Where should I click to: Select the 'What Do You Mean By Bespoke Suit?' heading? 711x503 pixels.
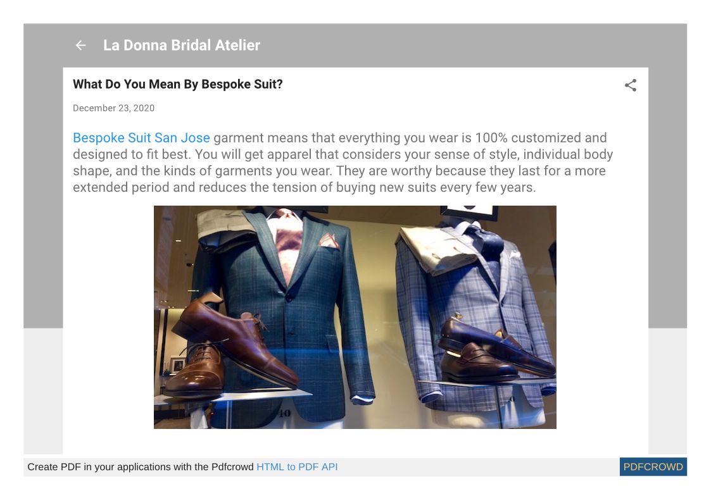coord(178,84)
